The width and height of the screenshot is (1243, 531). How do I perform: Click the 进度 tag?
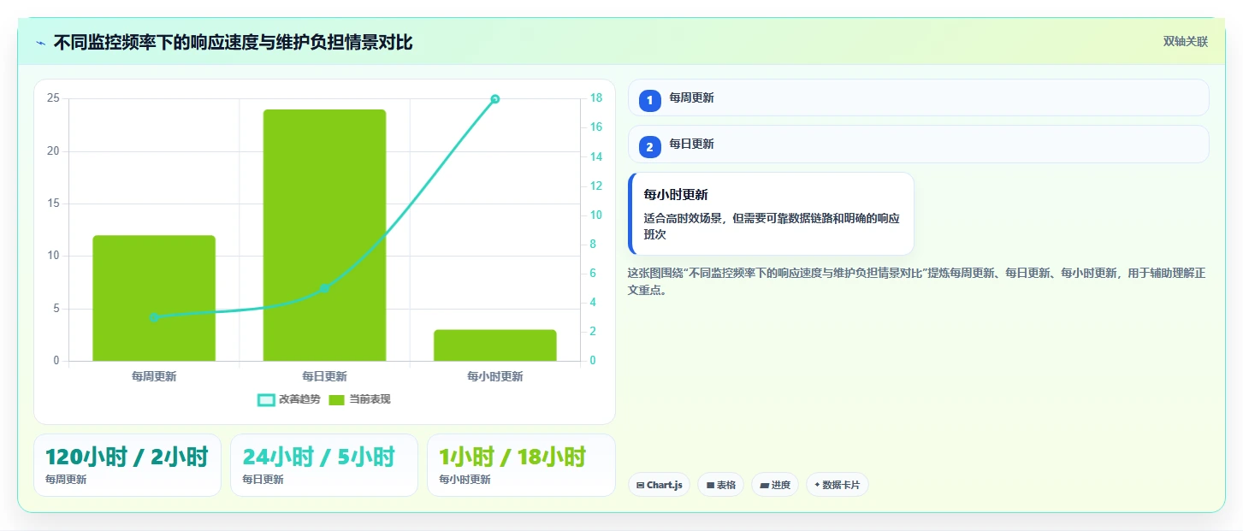point(775,485)
